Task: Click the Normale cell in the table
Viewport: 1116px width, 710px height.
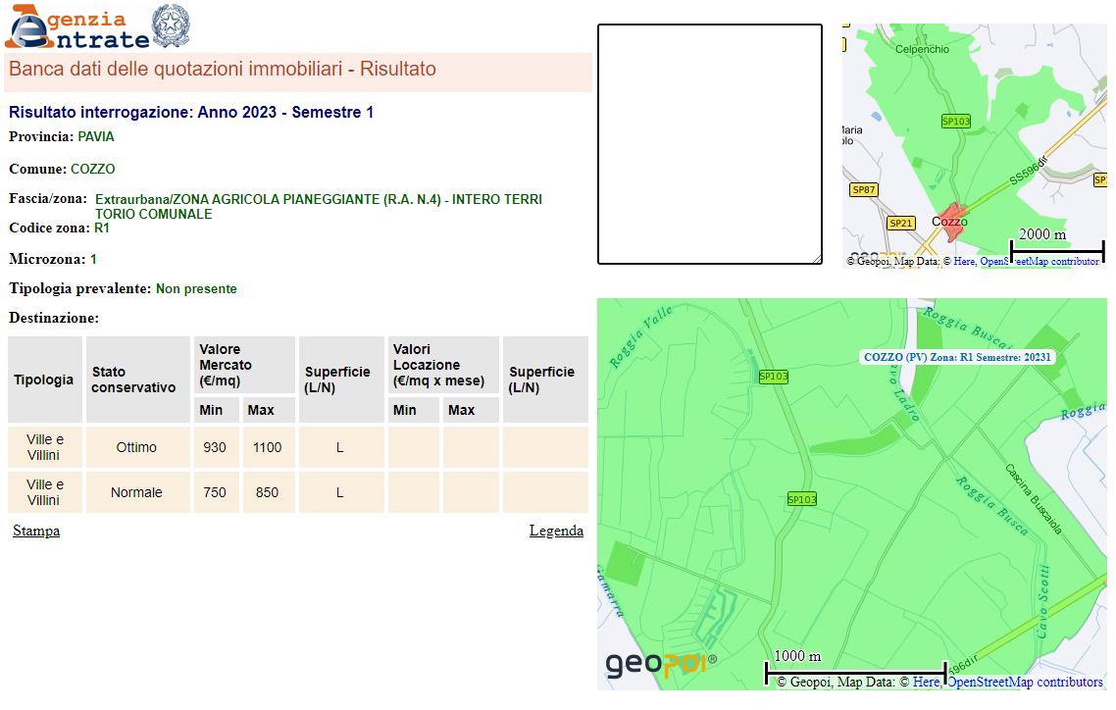Action: tap(136, 492)
